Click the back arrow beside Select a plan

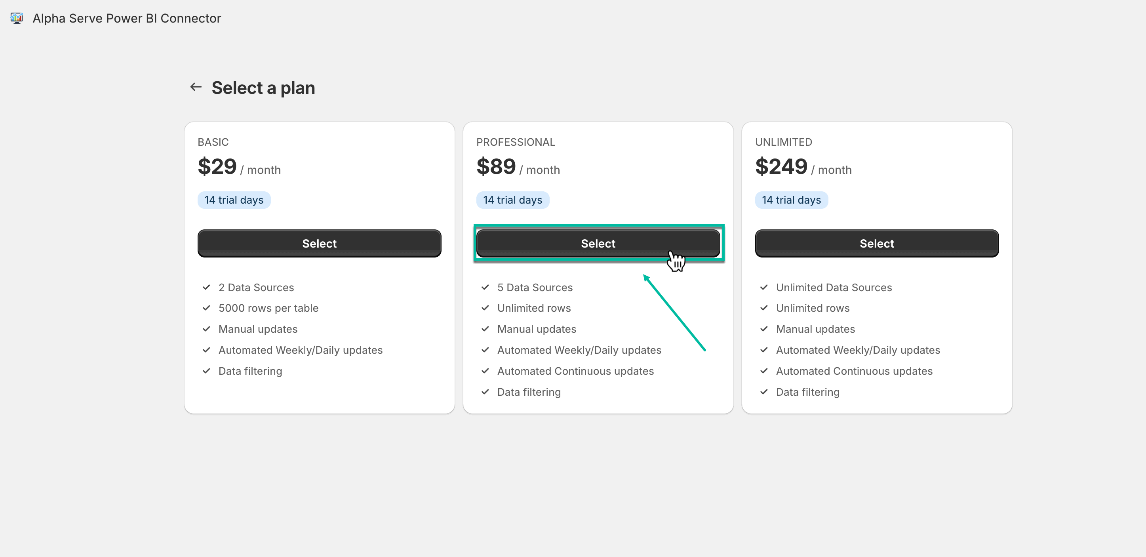tap(196, 87)
